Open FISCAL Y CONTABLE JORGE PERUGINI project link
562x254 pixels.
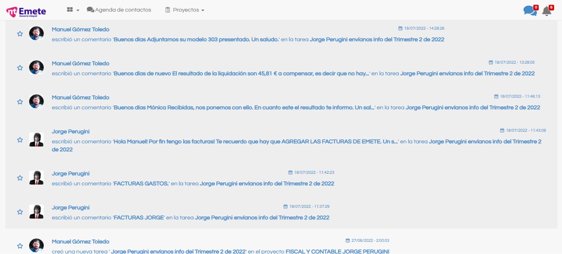(x=337, y=251)
